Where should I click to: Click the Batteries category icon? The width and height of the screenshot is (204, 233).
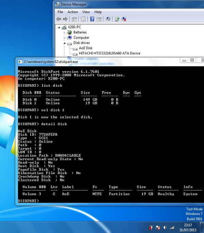(x=70, y=32)
